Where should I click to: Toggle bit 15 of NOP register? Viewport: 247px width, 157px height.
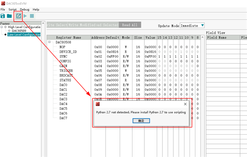pyautogui.click(x=159, y=47)
